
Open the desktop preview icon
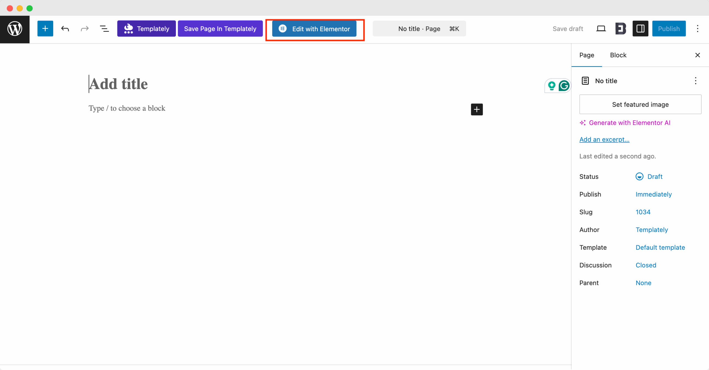(x=600, y=28)
